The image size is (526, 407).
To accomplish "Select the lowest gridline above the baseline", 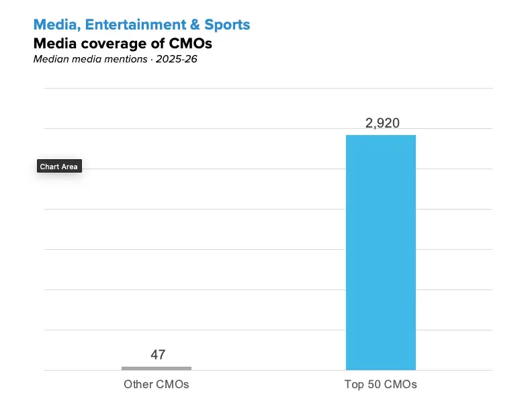I will pos(268,330).
